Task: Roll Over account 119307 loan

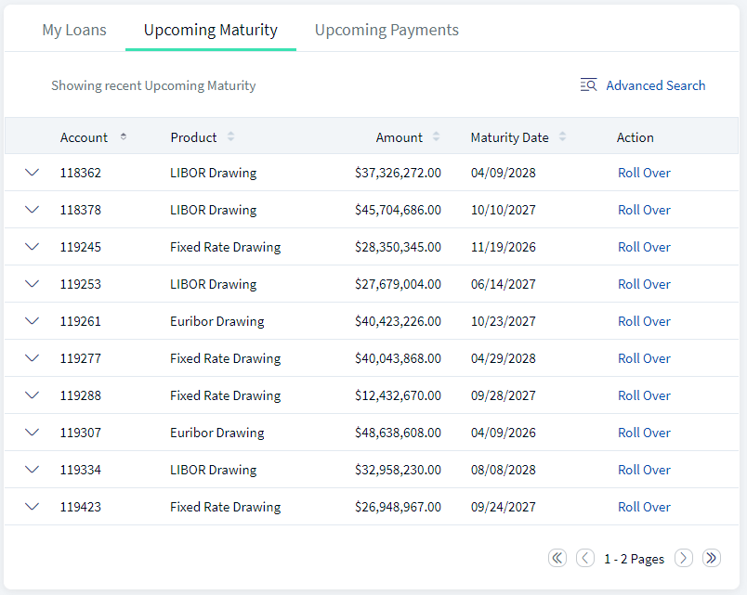Action: (x=644, y=433)
